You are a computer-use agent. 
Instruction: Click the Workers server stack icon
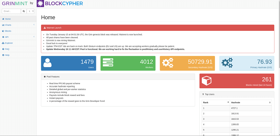point(108,62)
